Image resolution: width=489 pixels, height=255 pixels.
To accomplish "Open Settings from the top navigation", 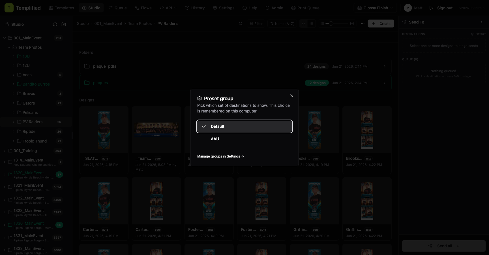I will coord(224,8).
